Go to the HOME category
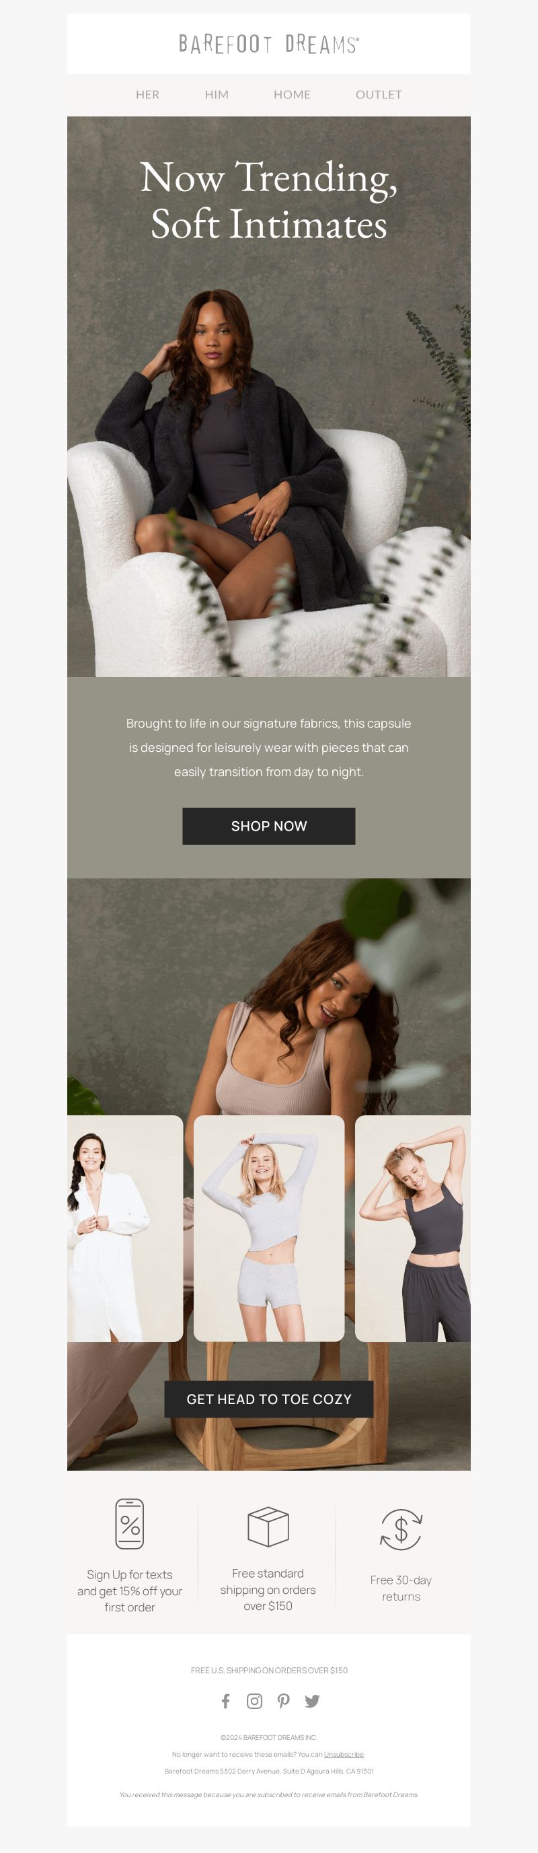 [292, 94]
